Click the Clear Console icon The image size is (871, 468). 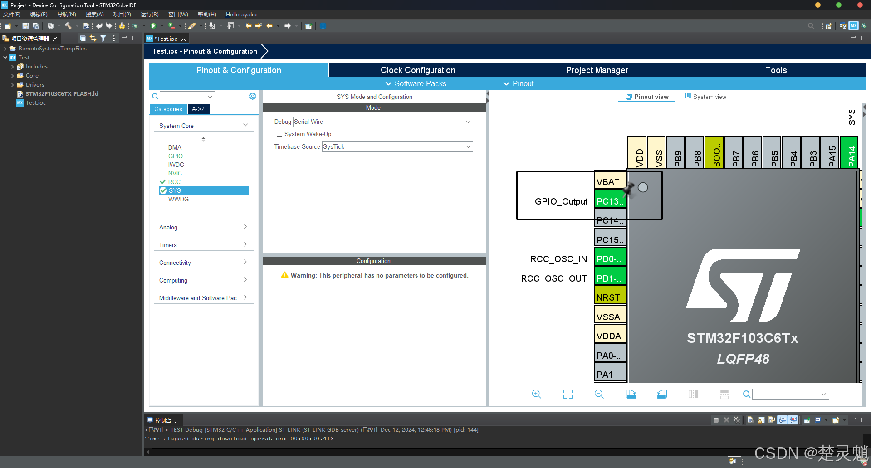(x=751, y=420)
